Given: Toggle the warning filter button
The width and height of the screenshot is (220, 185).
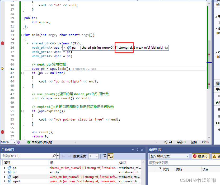Looking at the screenshot, I should click(216, 156).
